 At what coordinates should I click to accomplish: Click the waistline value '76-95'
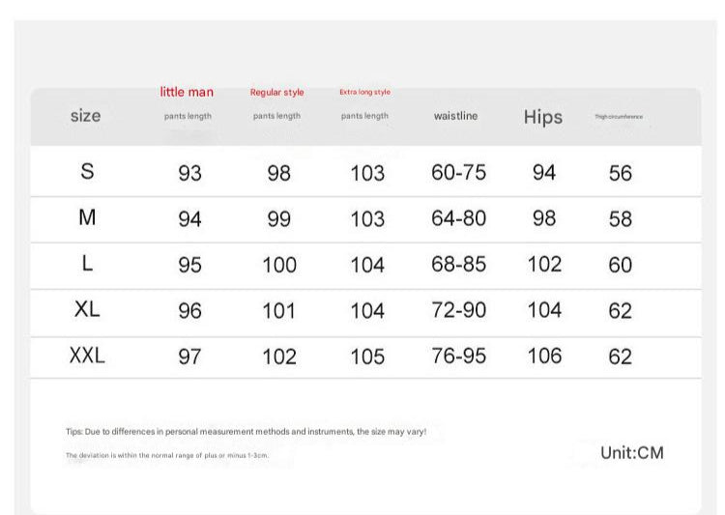click(458, 356)
